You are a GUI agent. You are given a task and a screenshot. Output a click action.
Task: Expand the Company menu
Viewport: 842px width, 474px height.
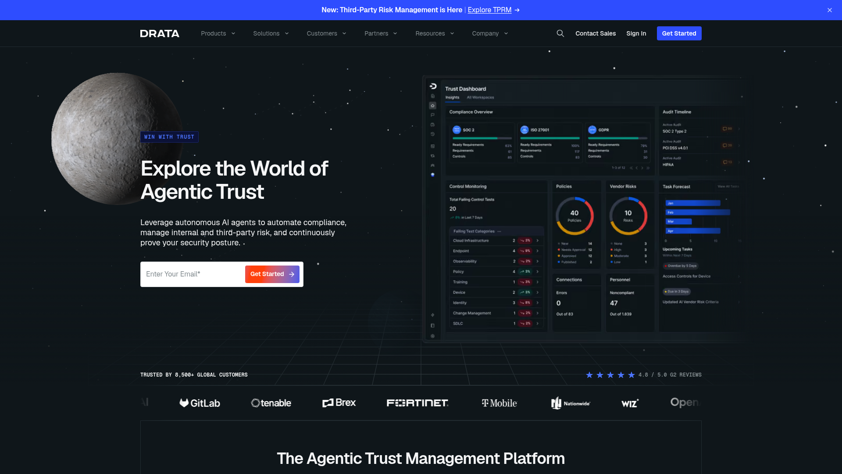point(490,33)
